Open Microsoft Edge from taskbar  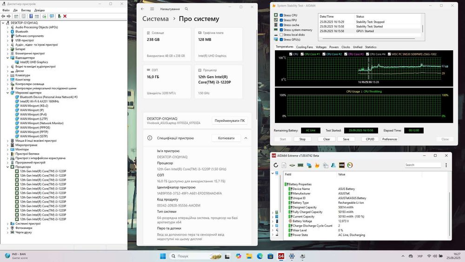pos(260,256)
